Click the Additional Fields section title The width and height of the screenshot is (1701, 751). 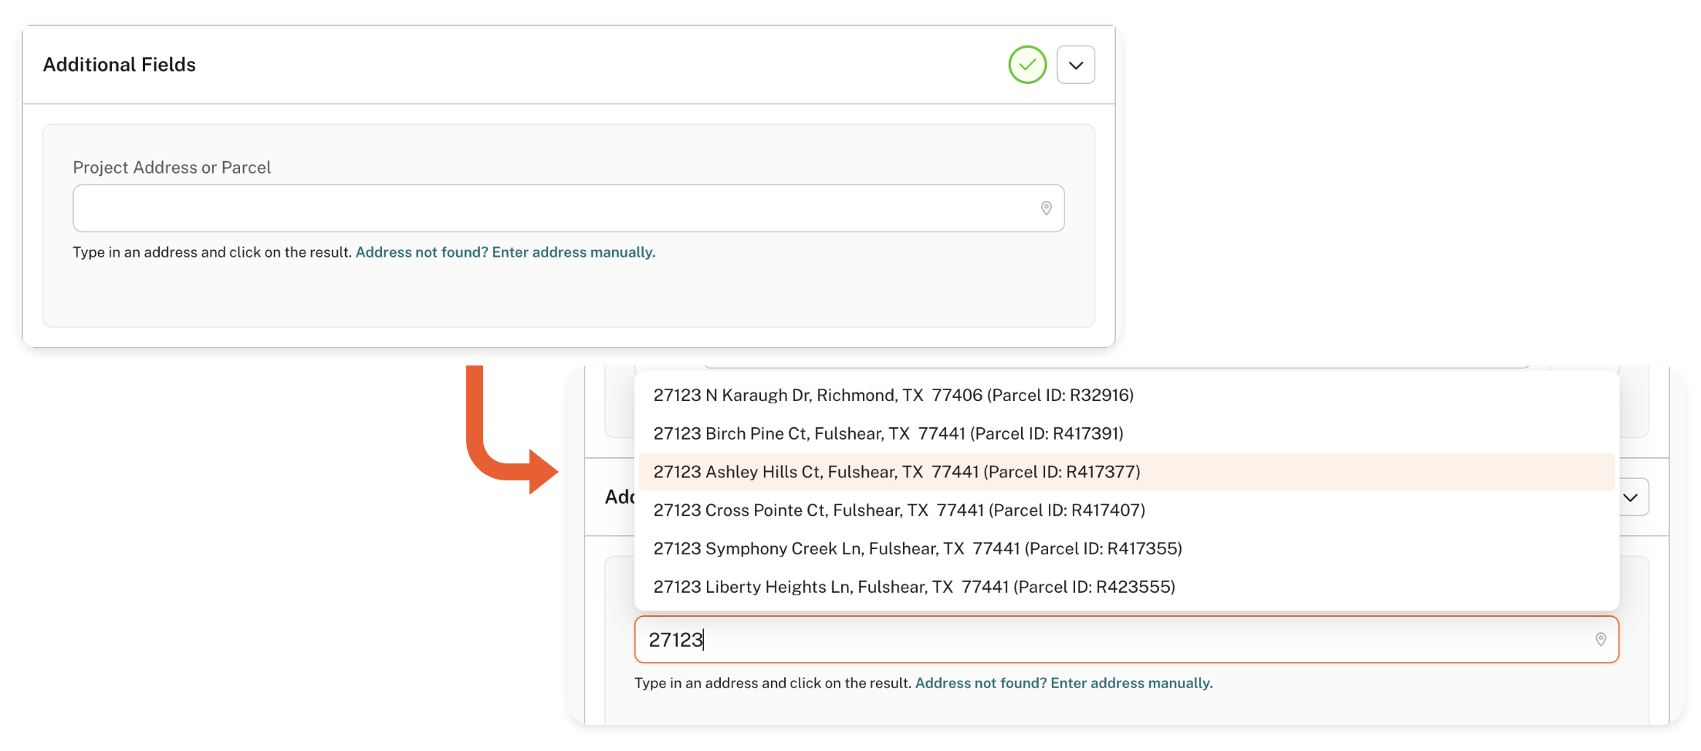tap(120, 65)
